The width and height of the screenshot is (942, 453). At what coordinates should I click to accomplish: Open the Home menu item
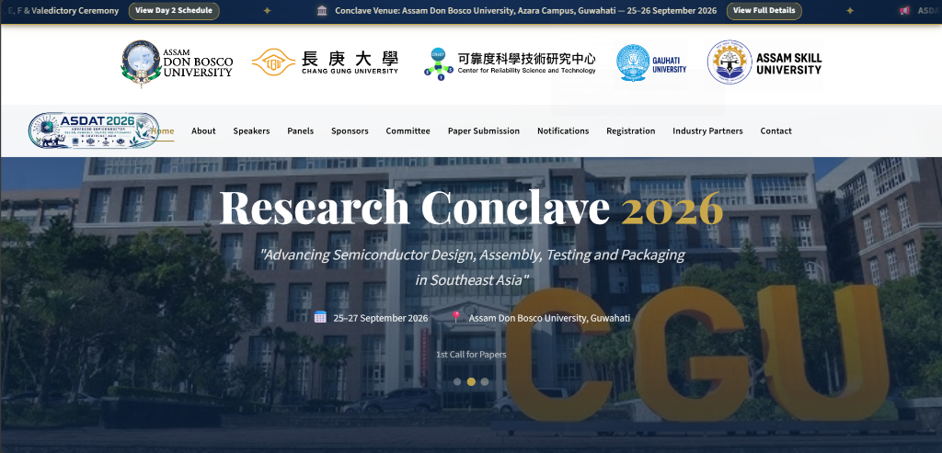(162, 130)
